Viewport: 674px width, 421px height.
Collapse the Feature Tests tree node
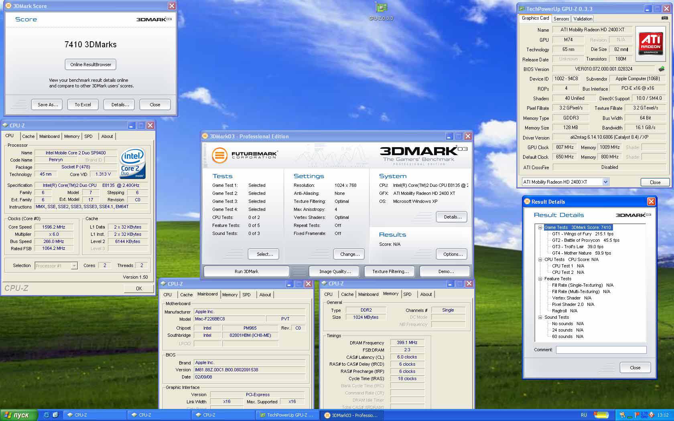tap(540, 279)
